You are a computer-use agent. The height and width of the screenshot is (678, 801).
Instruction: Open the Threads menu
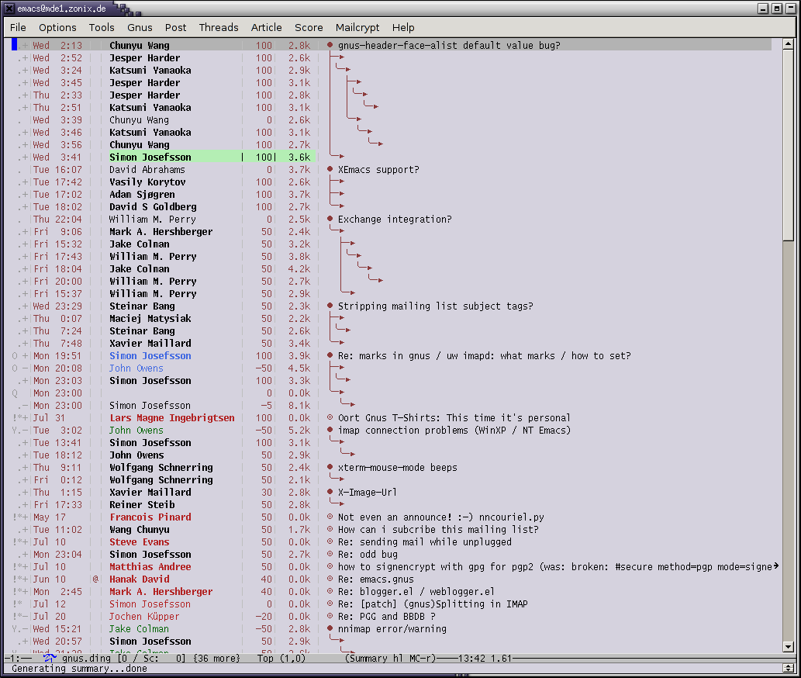219,28
